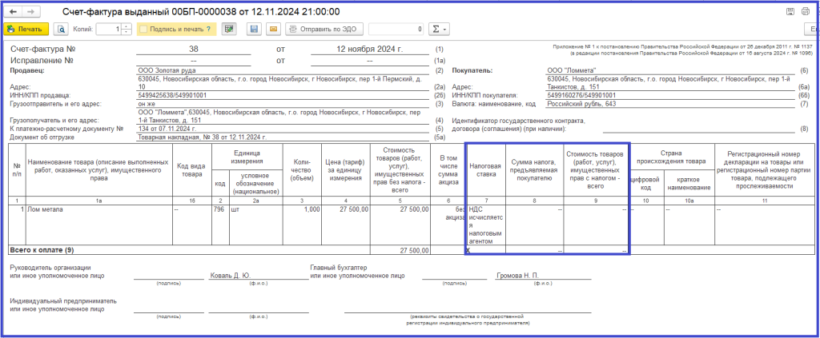The height and width of the screenshot is (338, 820).
Task: Increase the number of copies with the stepper
Action: click(x=127, y=27)
